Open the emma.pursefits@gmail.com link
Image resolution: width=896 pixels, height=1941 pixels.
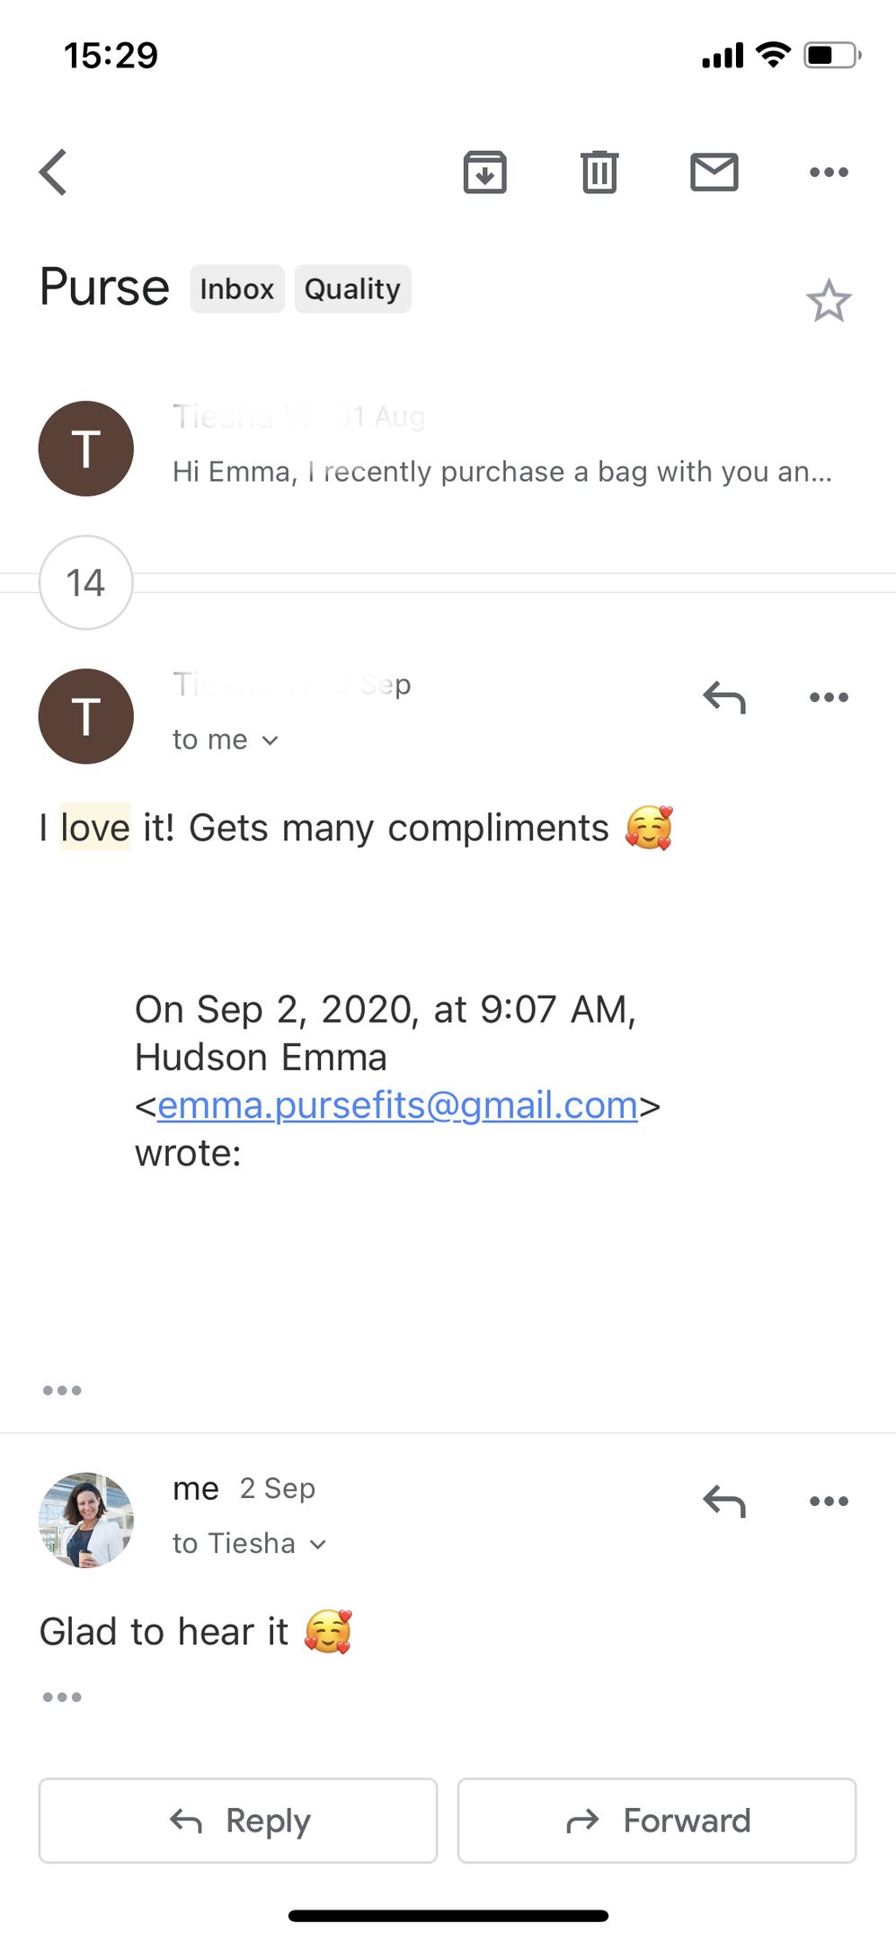click(397, 1105)
